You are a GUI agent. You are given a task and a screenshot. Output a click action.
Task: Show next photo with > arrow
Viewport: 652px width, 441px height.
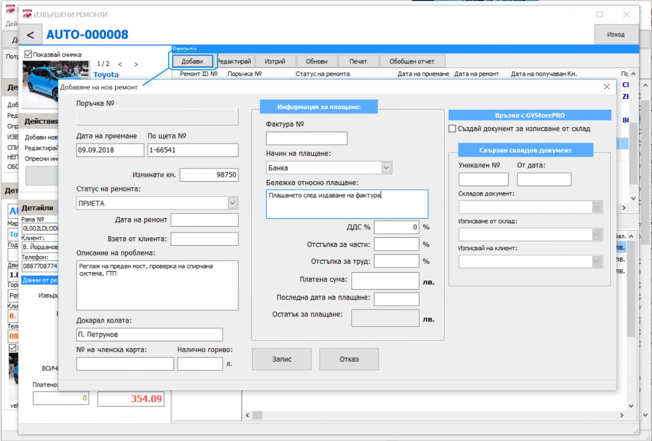pos(136,65)
